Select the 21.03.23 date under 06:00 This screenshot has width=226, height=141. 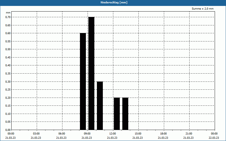(61, 138)
